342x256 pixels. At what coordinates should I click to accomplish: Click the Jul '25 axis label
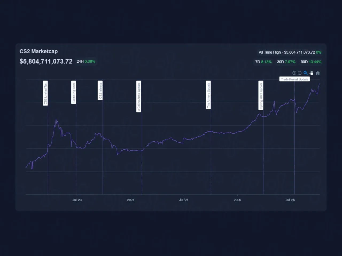(290, 200)
